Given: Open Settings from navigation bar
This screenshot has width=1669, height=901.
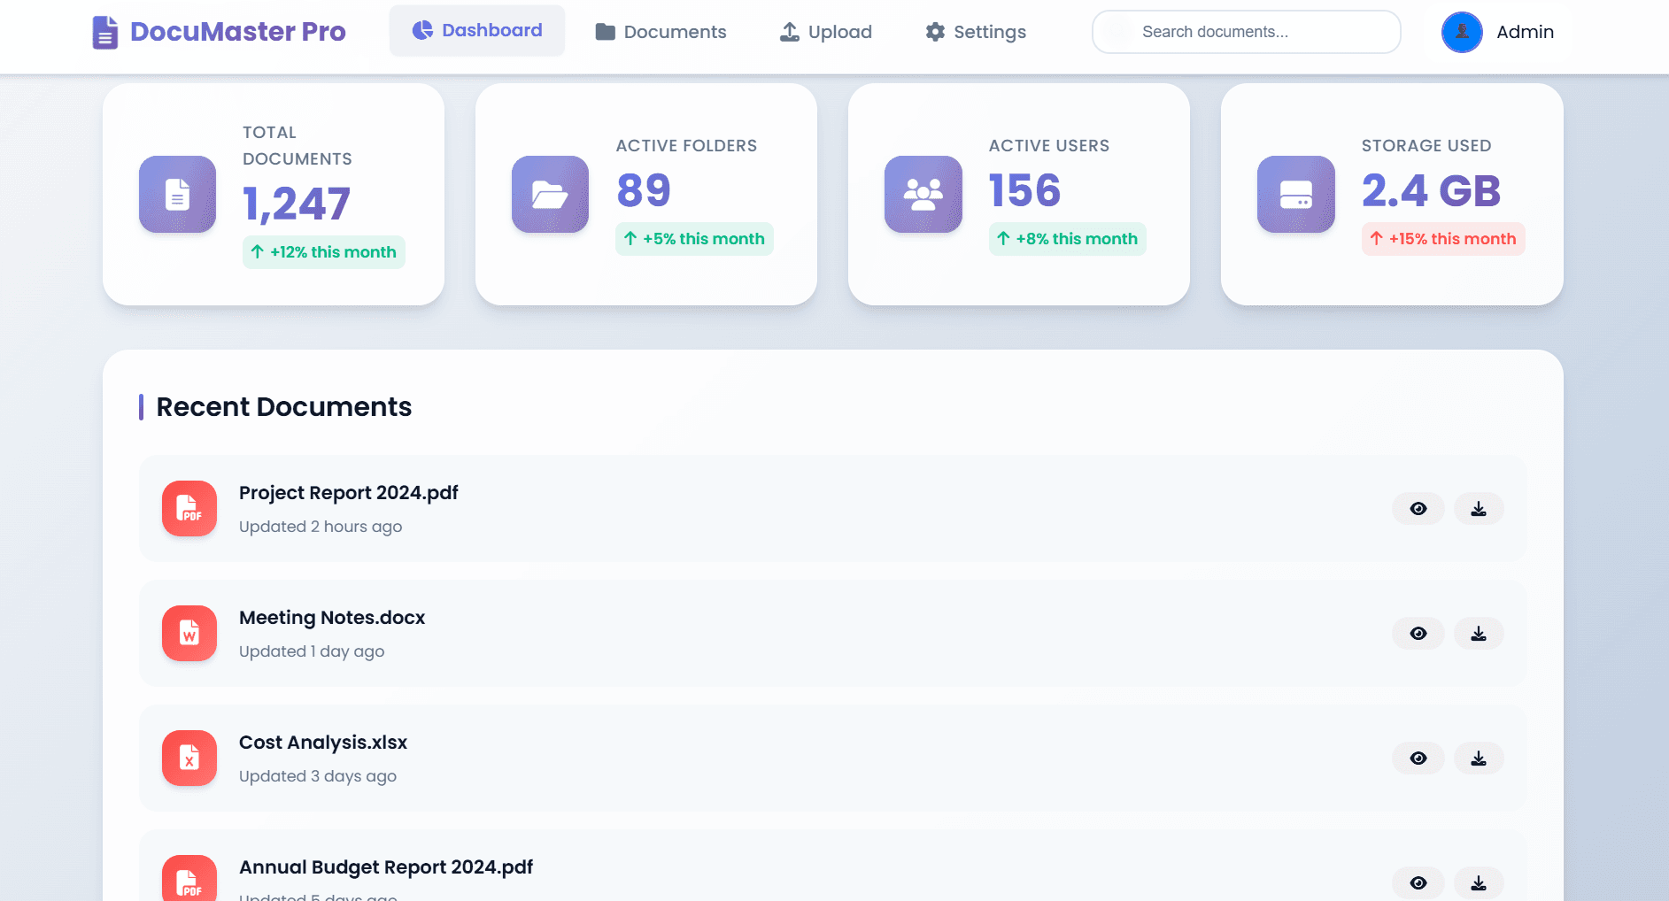Looking at the screenshot, I should coord(976,32).
